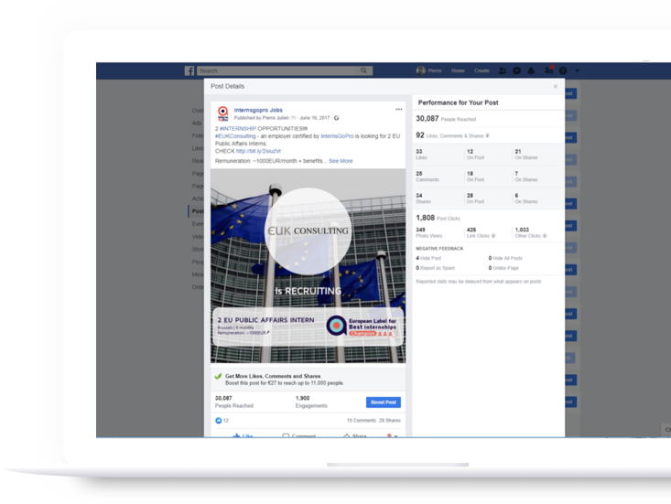This screenshot has height=504, width=671.
Task: Click info icon beside Likes, Comments & Shares
Action: (487, 135)
